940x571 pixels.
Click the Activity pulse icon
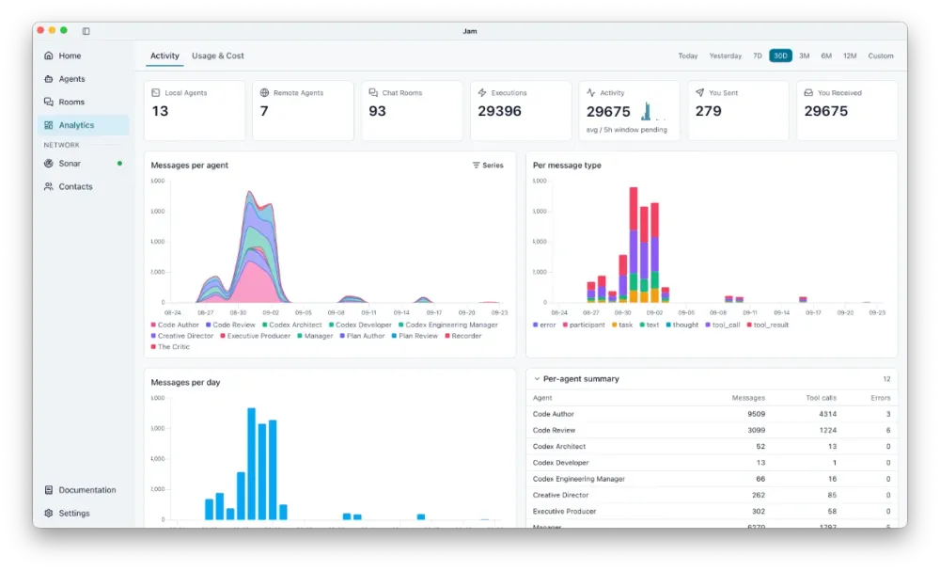coord(591,93)
